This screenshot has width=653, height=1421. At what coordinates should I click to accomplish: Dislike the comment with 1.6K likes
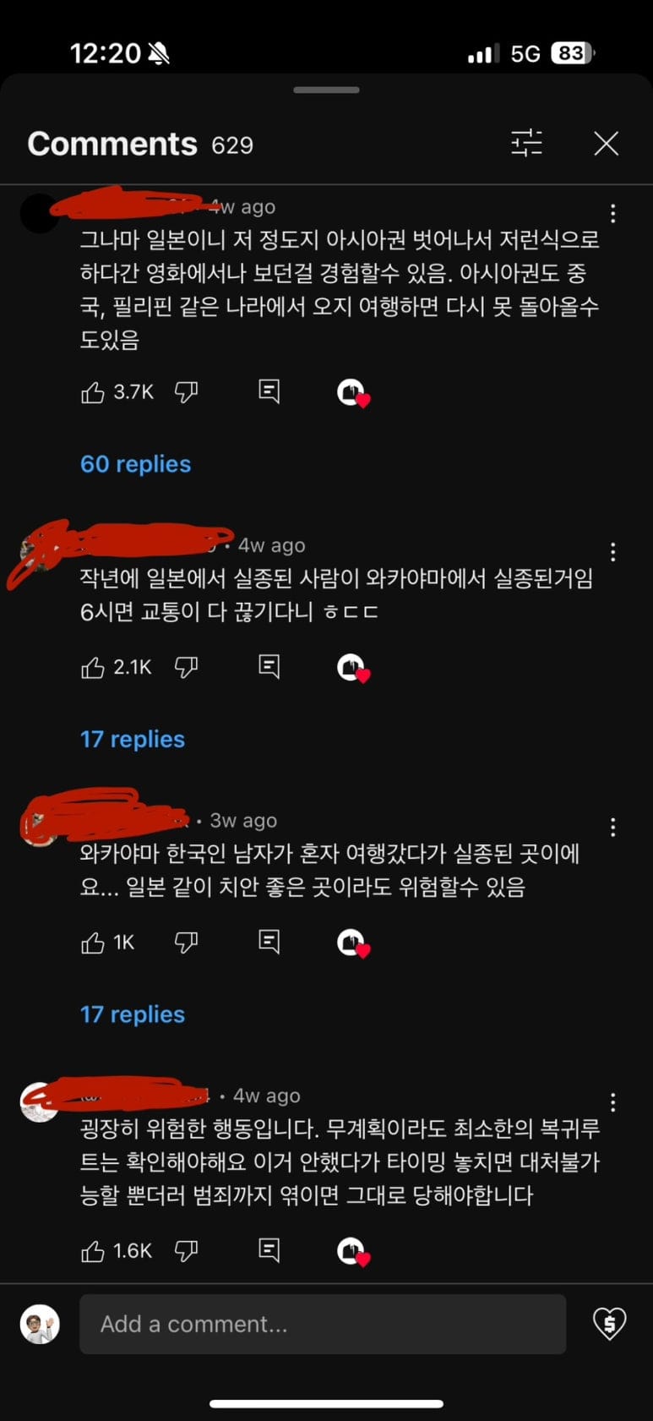(186, 1251)
